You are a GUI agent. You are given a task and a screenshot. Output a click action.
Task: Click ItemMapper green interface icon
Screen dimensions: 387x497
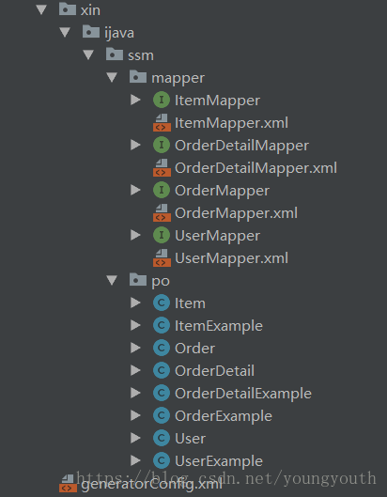162,101
